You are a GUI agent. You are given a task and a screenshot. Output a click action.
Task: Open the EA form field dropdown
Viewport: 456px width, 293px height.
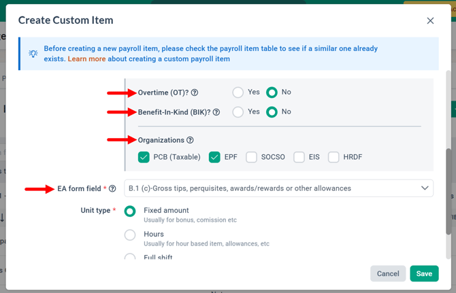[278, 188]
